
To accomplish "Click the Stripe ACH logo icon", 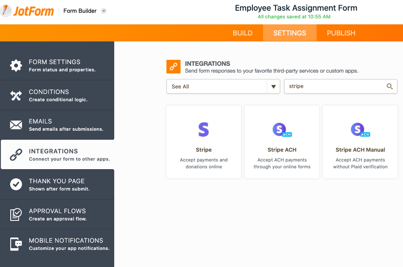I will coord(282,129).
